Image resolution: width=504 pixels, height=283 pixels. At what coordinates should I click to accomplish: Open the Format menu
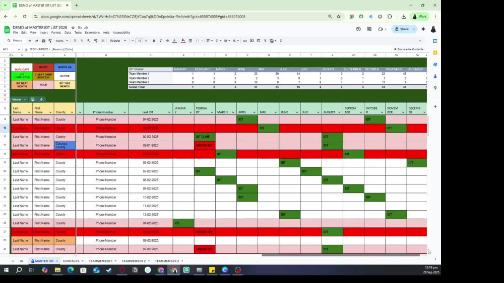coord(56,33)
